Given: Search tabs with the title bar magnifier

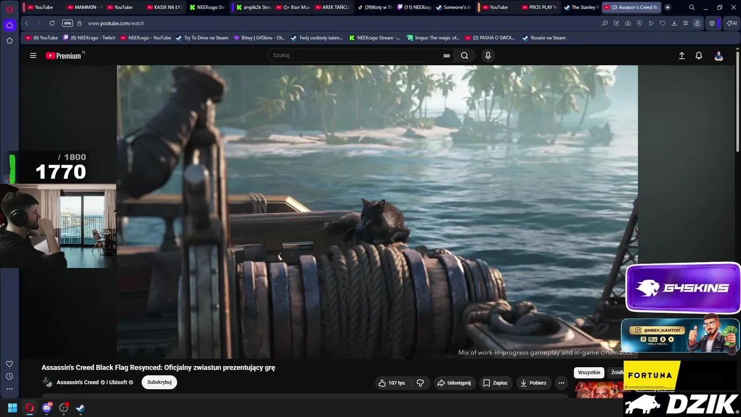Looking at the screenshot, I should click(x=692, y=8).
